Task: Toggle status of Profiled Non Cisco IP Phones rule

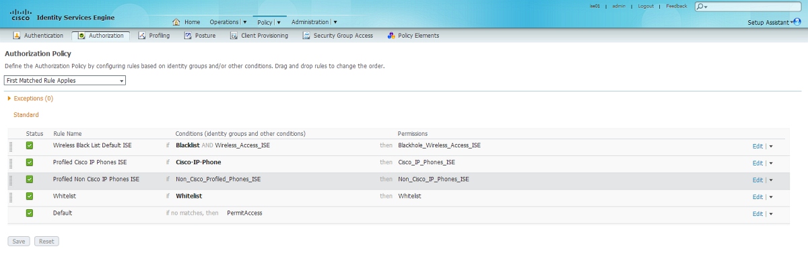Action: (x=30, y=179)
